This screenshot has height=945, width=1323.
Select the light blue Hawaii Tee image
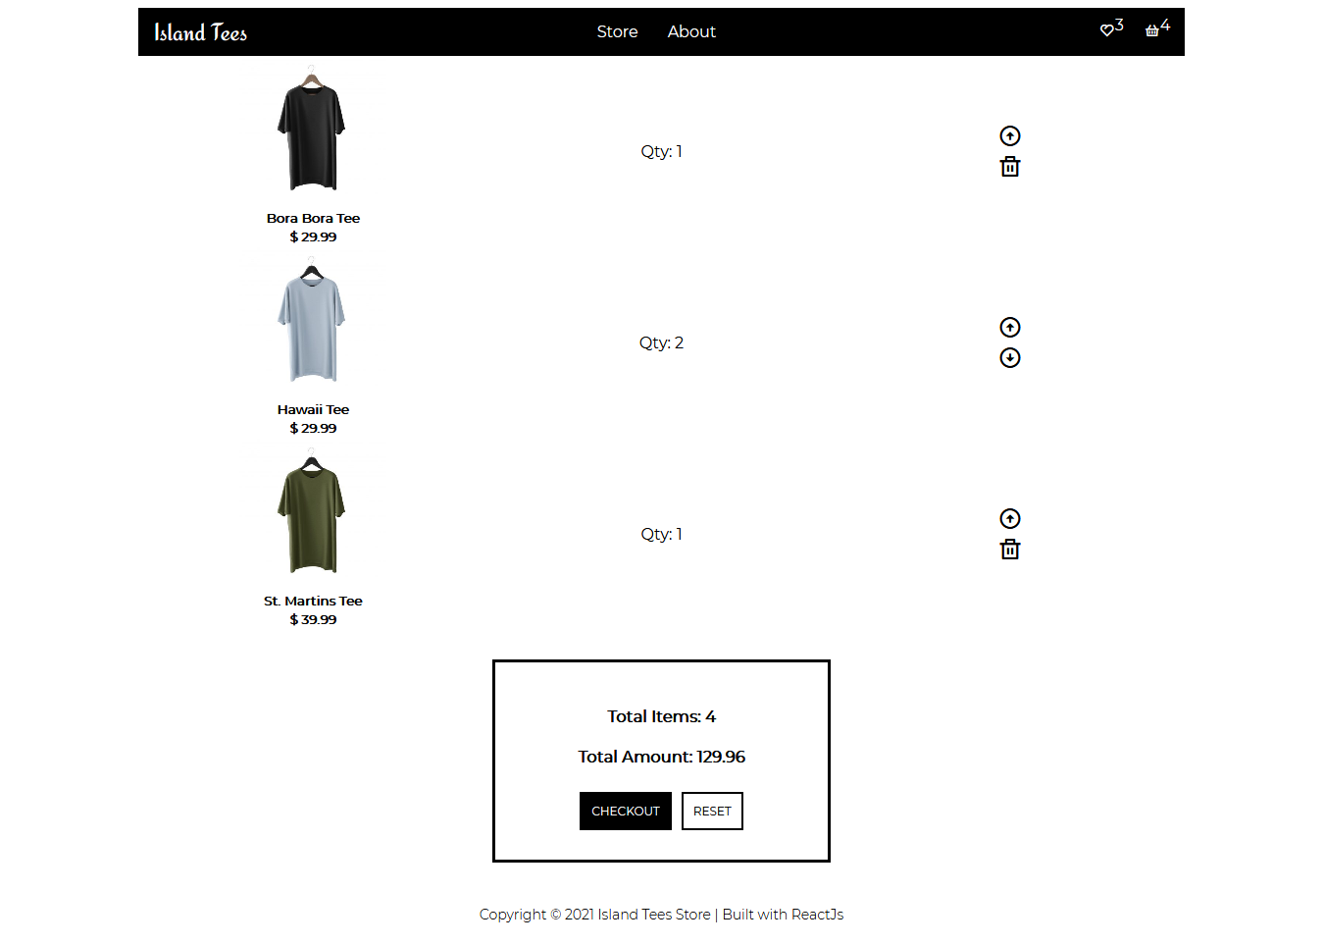point(312,320)
